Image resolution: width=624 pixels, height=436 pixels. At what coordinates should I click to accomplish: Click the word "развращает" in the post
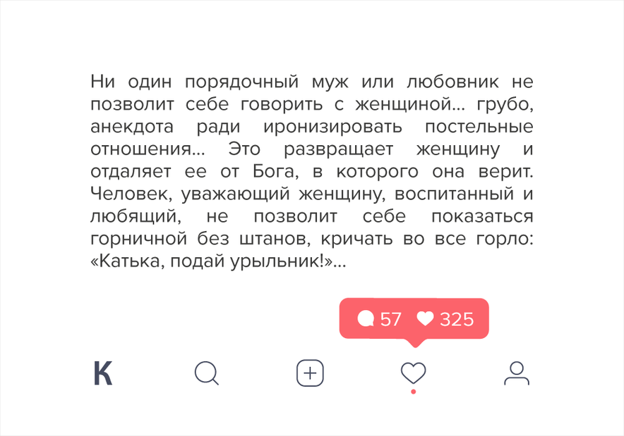tap(338, 150)
